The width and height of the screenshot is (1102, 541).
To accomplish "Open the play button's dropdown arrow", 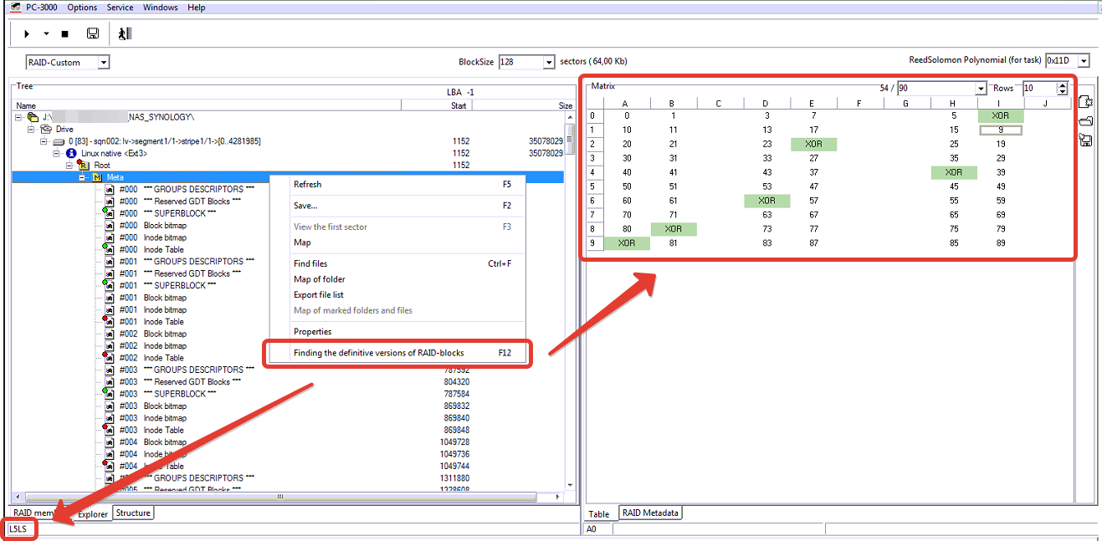I will (46, 34).
